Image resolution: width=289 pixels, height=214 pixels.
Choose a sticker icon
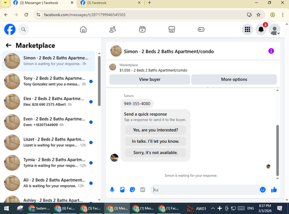pyautogui.click(x=132, y=190)
